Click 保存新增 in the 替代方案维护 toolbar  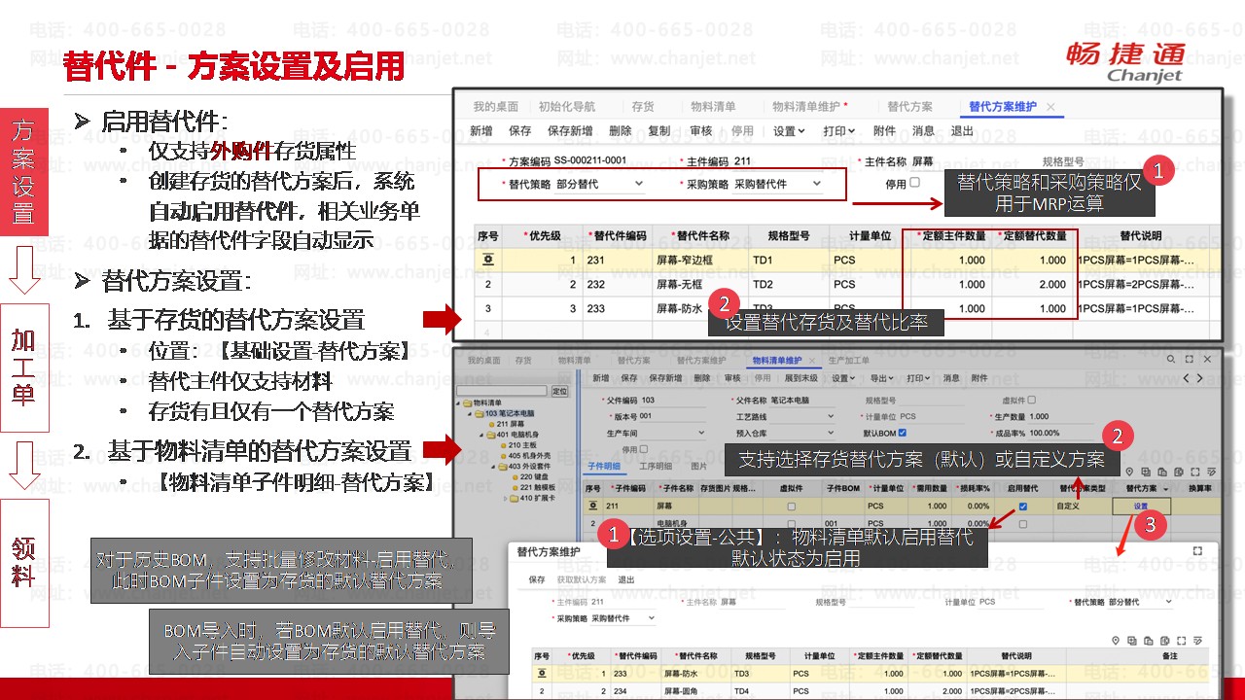[570, 131]
